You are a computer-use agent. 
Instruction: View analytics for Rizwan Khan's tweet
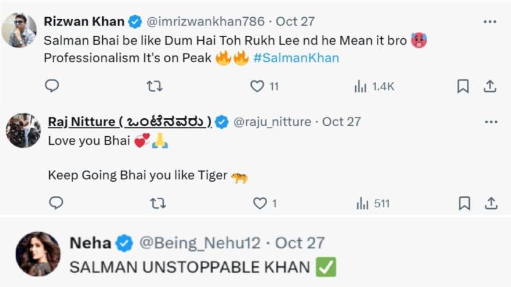coord(361,86)
